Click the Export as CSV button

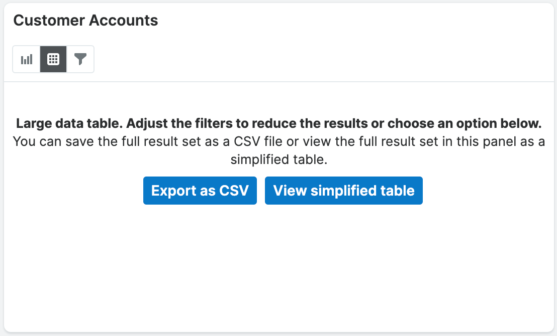pyautogui.click(x=200, y=191)
